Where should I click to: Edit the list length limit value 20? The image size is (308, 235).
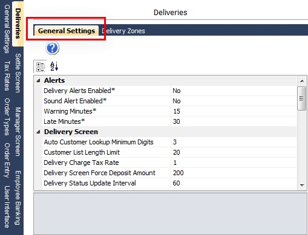tap(234, 152)
